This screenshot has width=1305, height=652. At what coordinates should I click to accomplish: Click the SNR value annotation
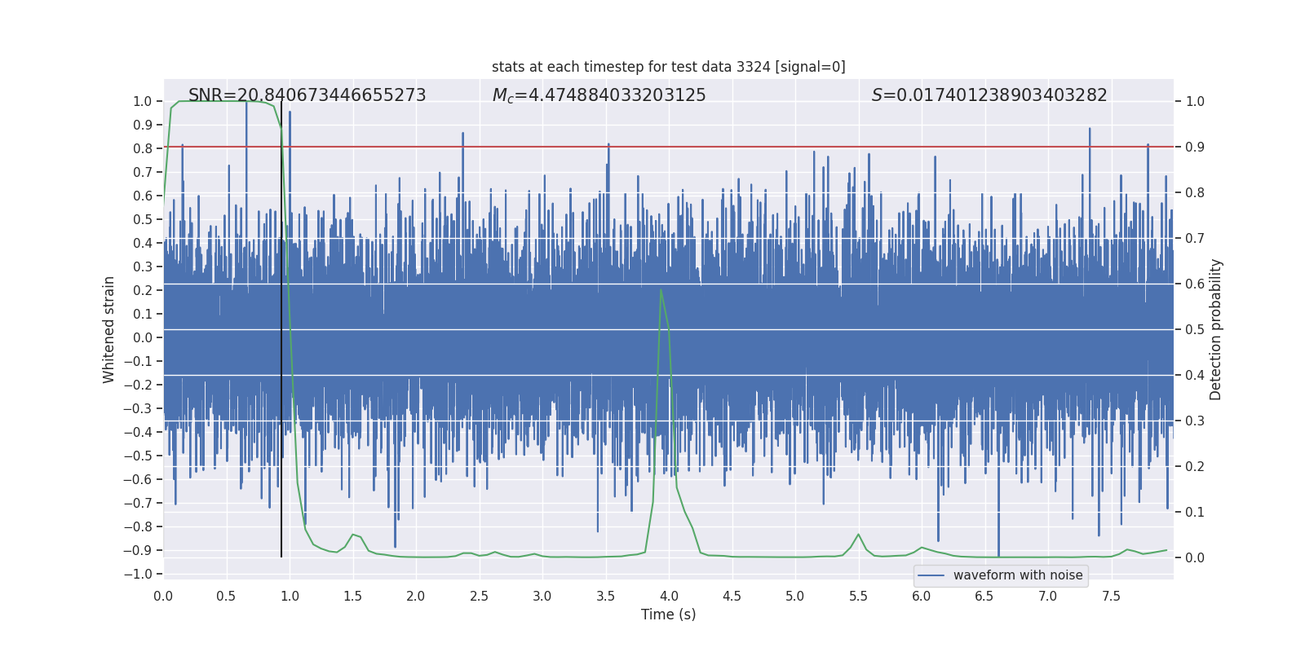(x=307, y=95)
